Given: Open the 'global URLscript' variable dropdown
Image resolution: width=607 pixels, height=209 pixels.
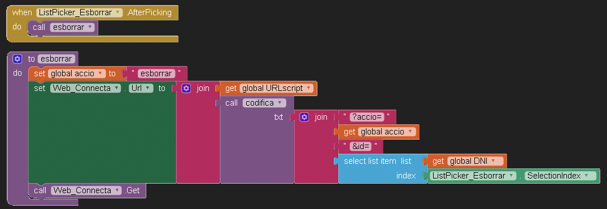Looking at the screenshot, I should pos(277,88).
